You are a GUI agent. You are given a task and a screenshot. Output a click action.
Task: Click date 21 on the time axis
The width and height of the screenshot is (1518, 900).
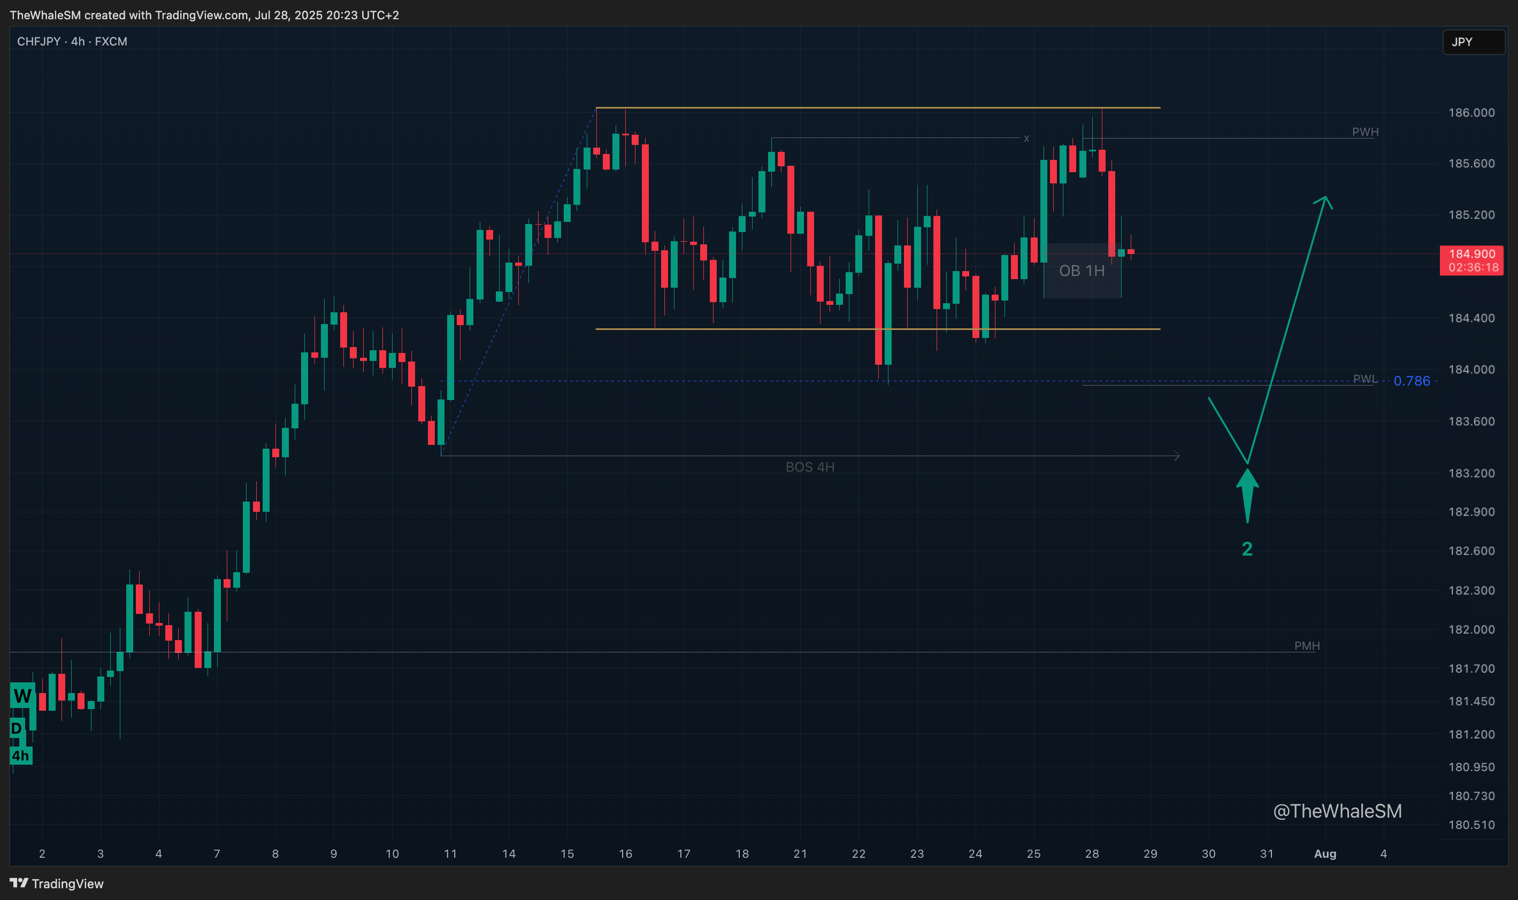coord(800,854)
